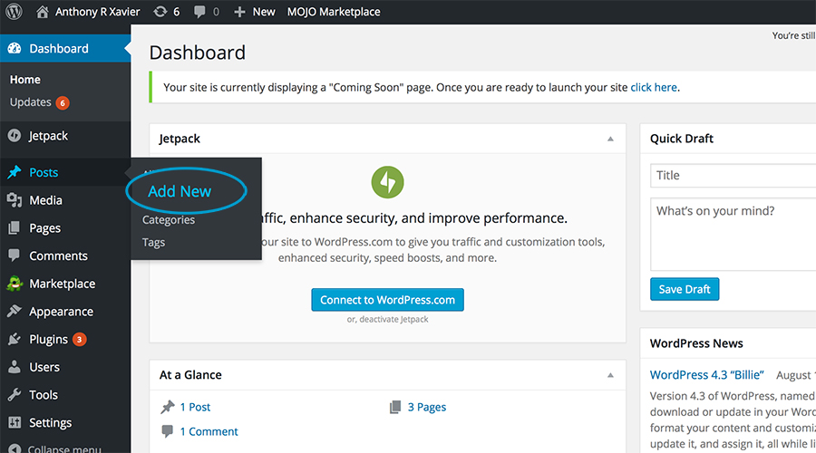Collapse the At a Glance widget
This screenshot has height=453, width=816.
click(x=610, y=375)
